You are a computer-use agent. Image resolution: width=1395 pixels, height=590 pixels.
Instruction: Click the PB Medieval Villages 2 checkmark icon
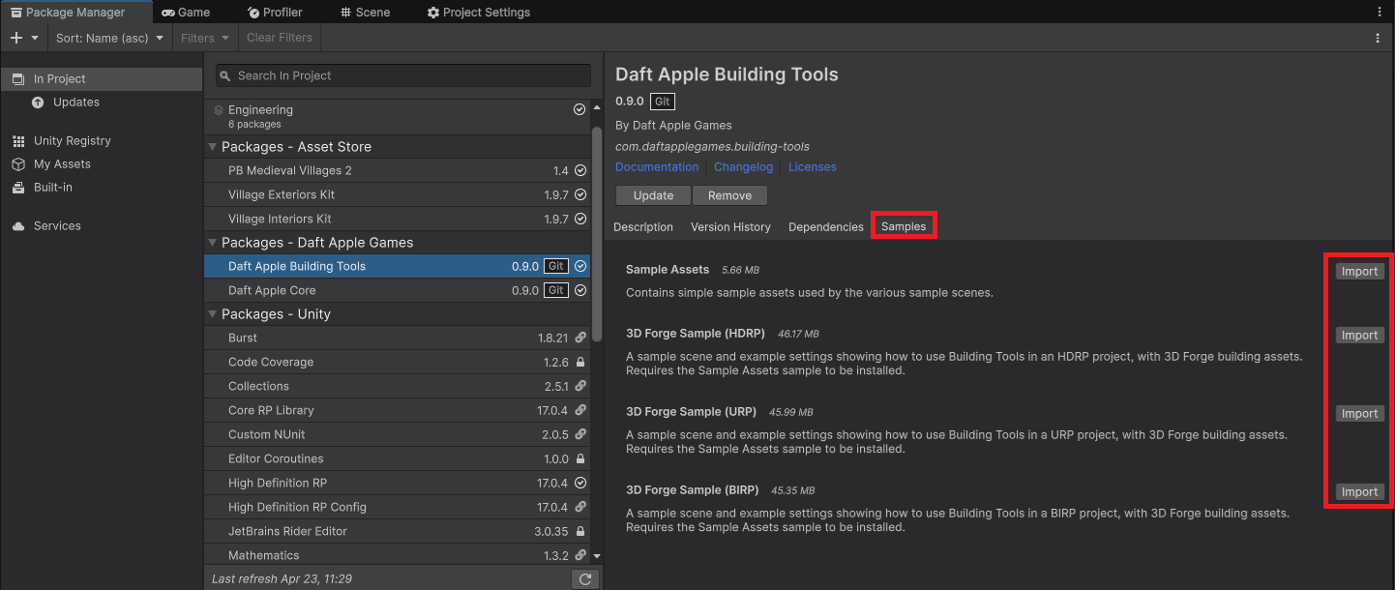pyautogui.click(x=580, y=170)
